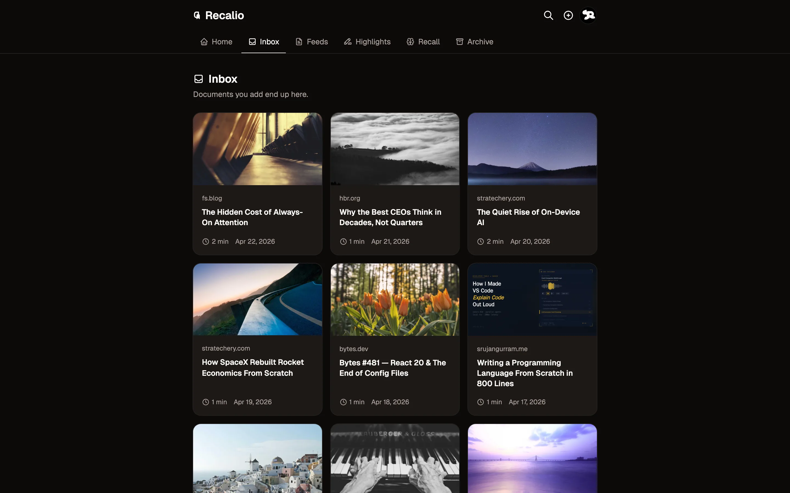790x493 pixels.
Task: Click the VS Code article preview image
Action: [532, 299]
